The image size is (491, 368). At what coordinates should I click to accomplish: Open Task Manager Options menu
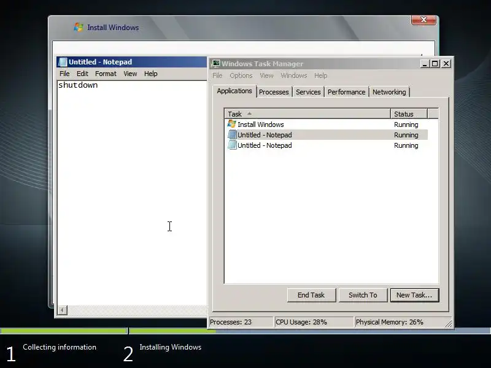click(x=241, y=75)
